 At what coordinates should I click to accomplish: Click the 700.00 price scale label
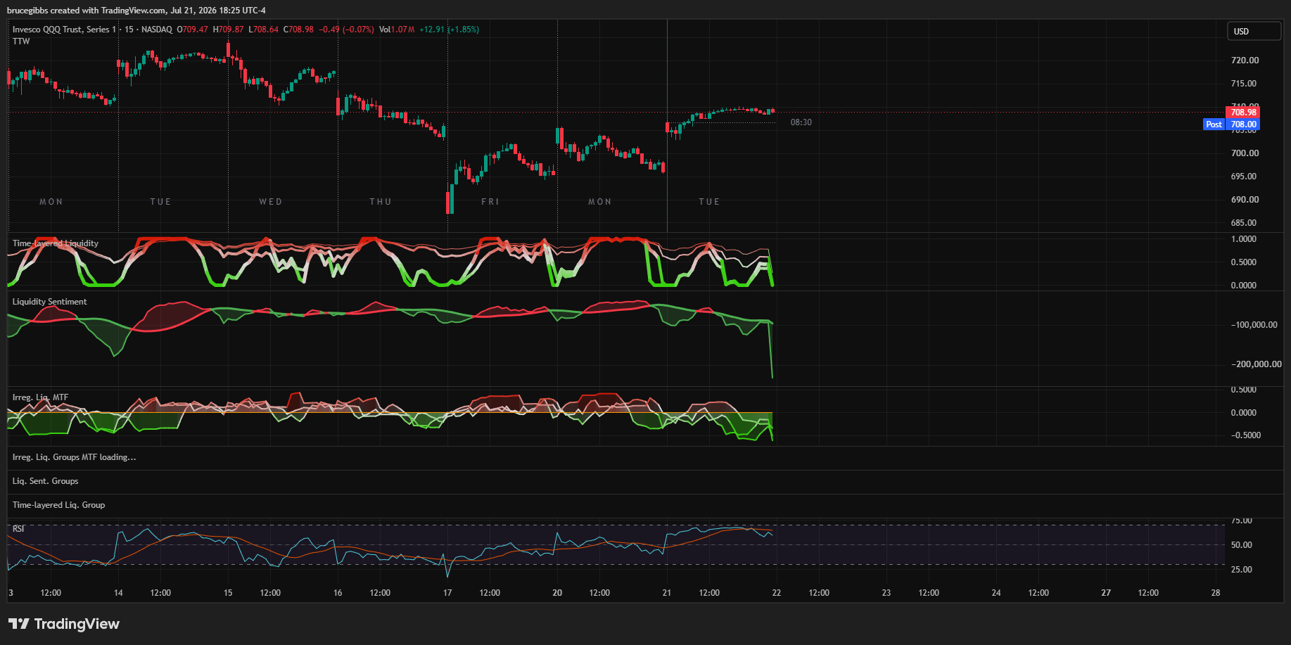pyautogui.click(x=1245, y=153)
